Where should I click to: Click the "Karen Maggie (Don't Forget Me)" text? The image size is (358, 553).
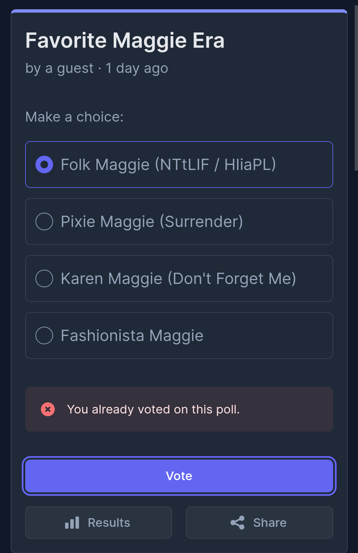point(178,279)
